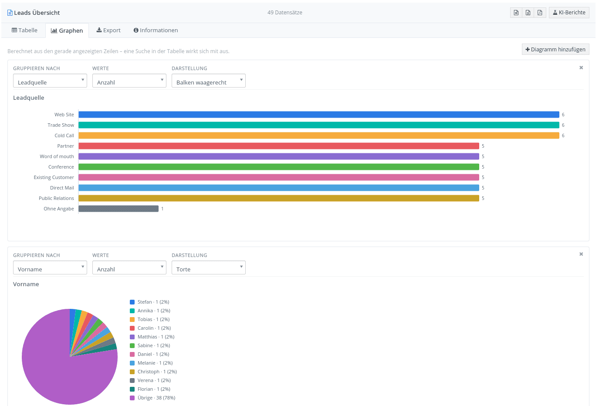This screenshot has width=599, height=406.
Task: Change the Balken waagerecht display type
Action: tap(209, 81)
